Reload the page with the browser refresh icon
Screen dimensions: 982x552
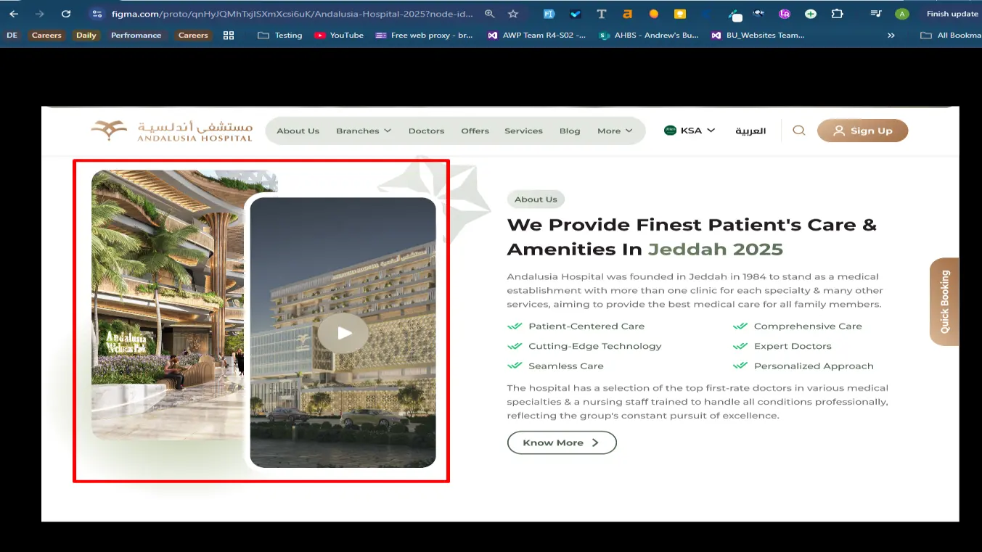coord(66,14)
